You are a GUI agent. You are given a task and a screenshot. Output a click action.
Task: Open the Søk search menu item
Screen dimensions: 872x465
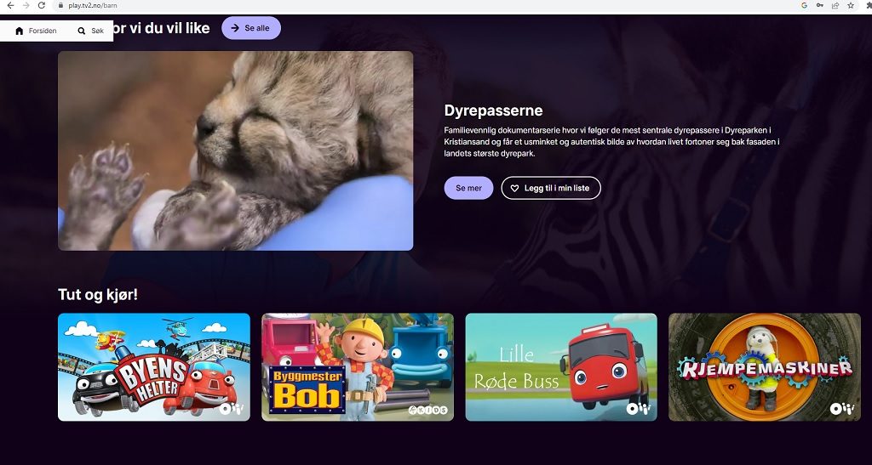pos(90,31)
